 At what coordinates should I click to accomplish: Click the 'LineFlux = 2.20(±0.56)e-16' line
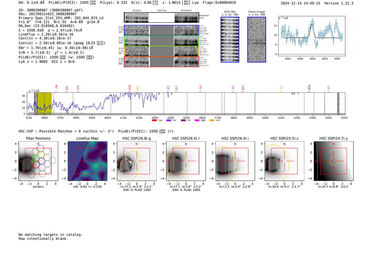pyautogui.click(x=46, y=34)
